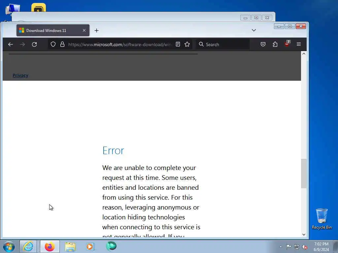Viewport: 338px width, 253px height.
Task: Close the background window
Action: click(267, 18)
